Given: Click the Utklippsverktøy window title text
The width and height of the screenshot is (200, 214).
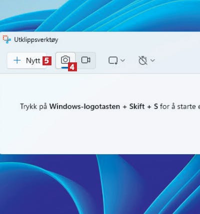Looking at the screenshot, I should 36,40.
